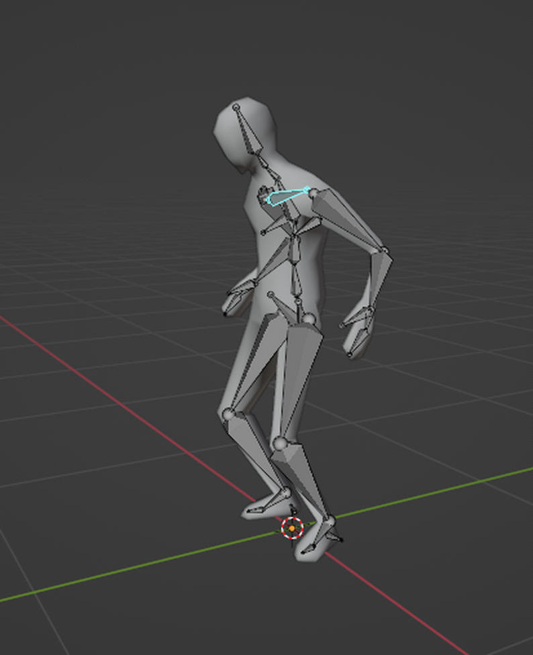Screen dimensions: 533x655
Task: Click the joint at the top of the head
Action: [x=236, y=107]
